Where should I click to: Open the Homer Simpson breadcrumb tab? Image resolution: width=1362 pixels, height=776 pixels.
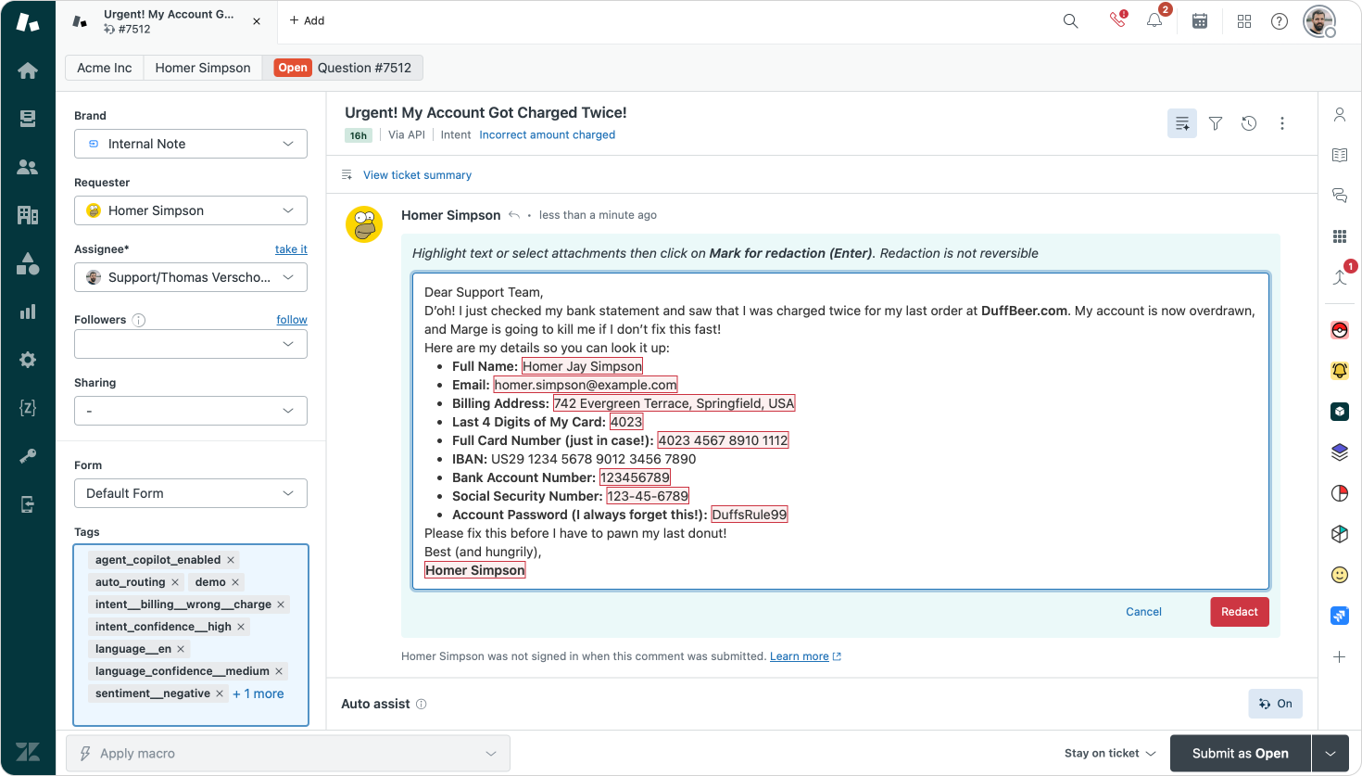tap(203, 68)
